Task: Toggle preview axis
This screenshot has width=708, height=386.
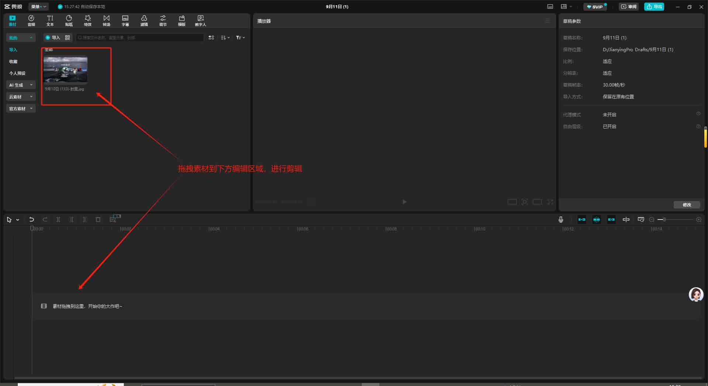Action: (x=626, y=220)
